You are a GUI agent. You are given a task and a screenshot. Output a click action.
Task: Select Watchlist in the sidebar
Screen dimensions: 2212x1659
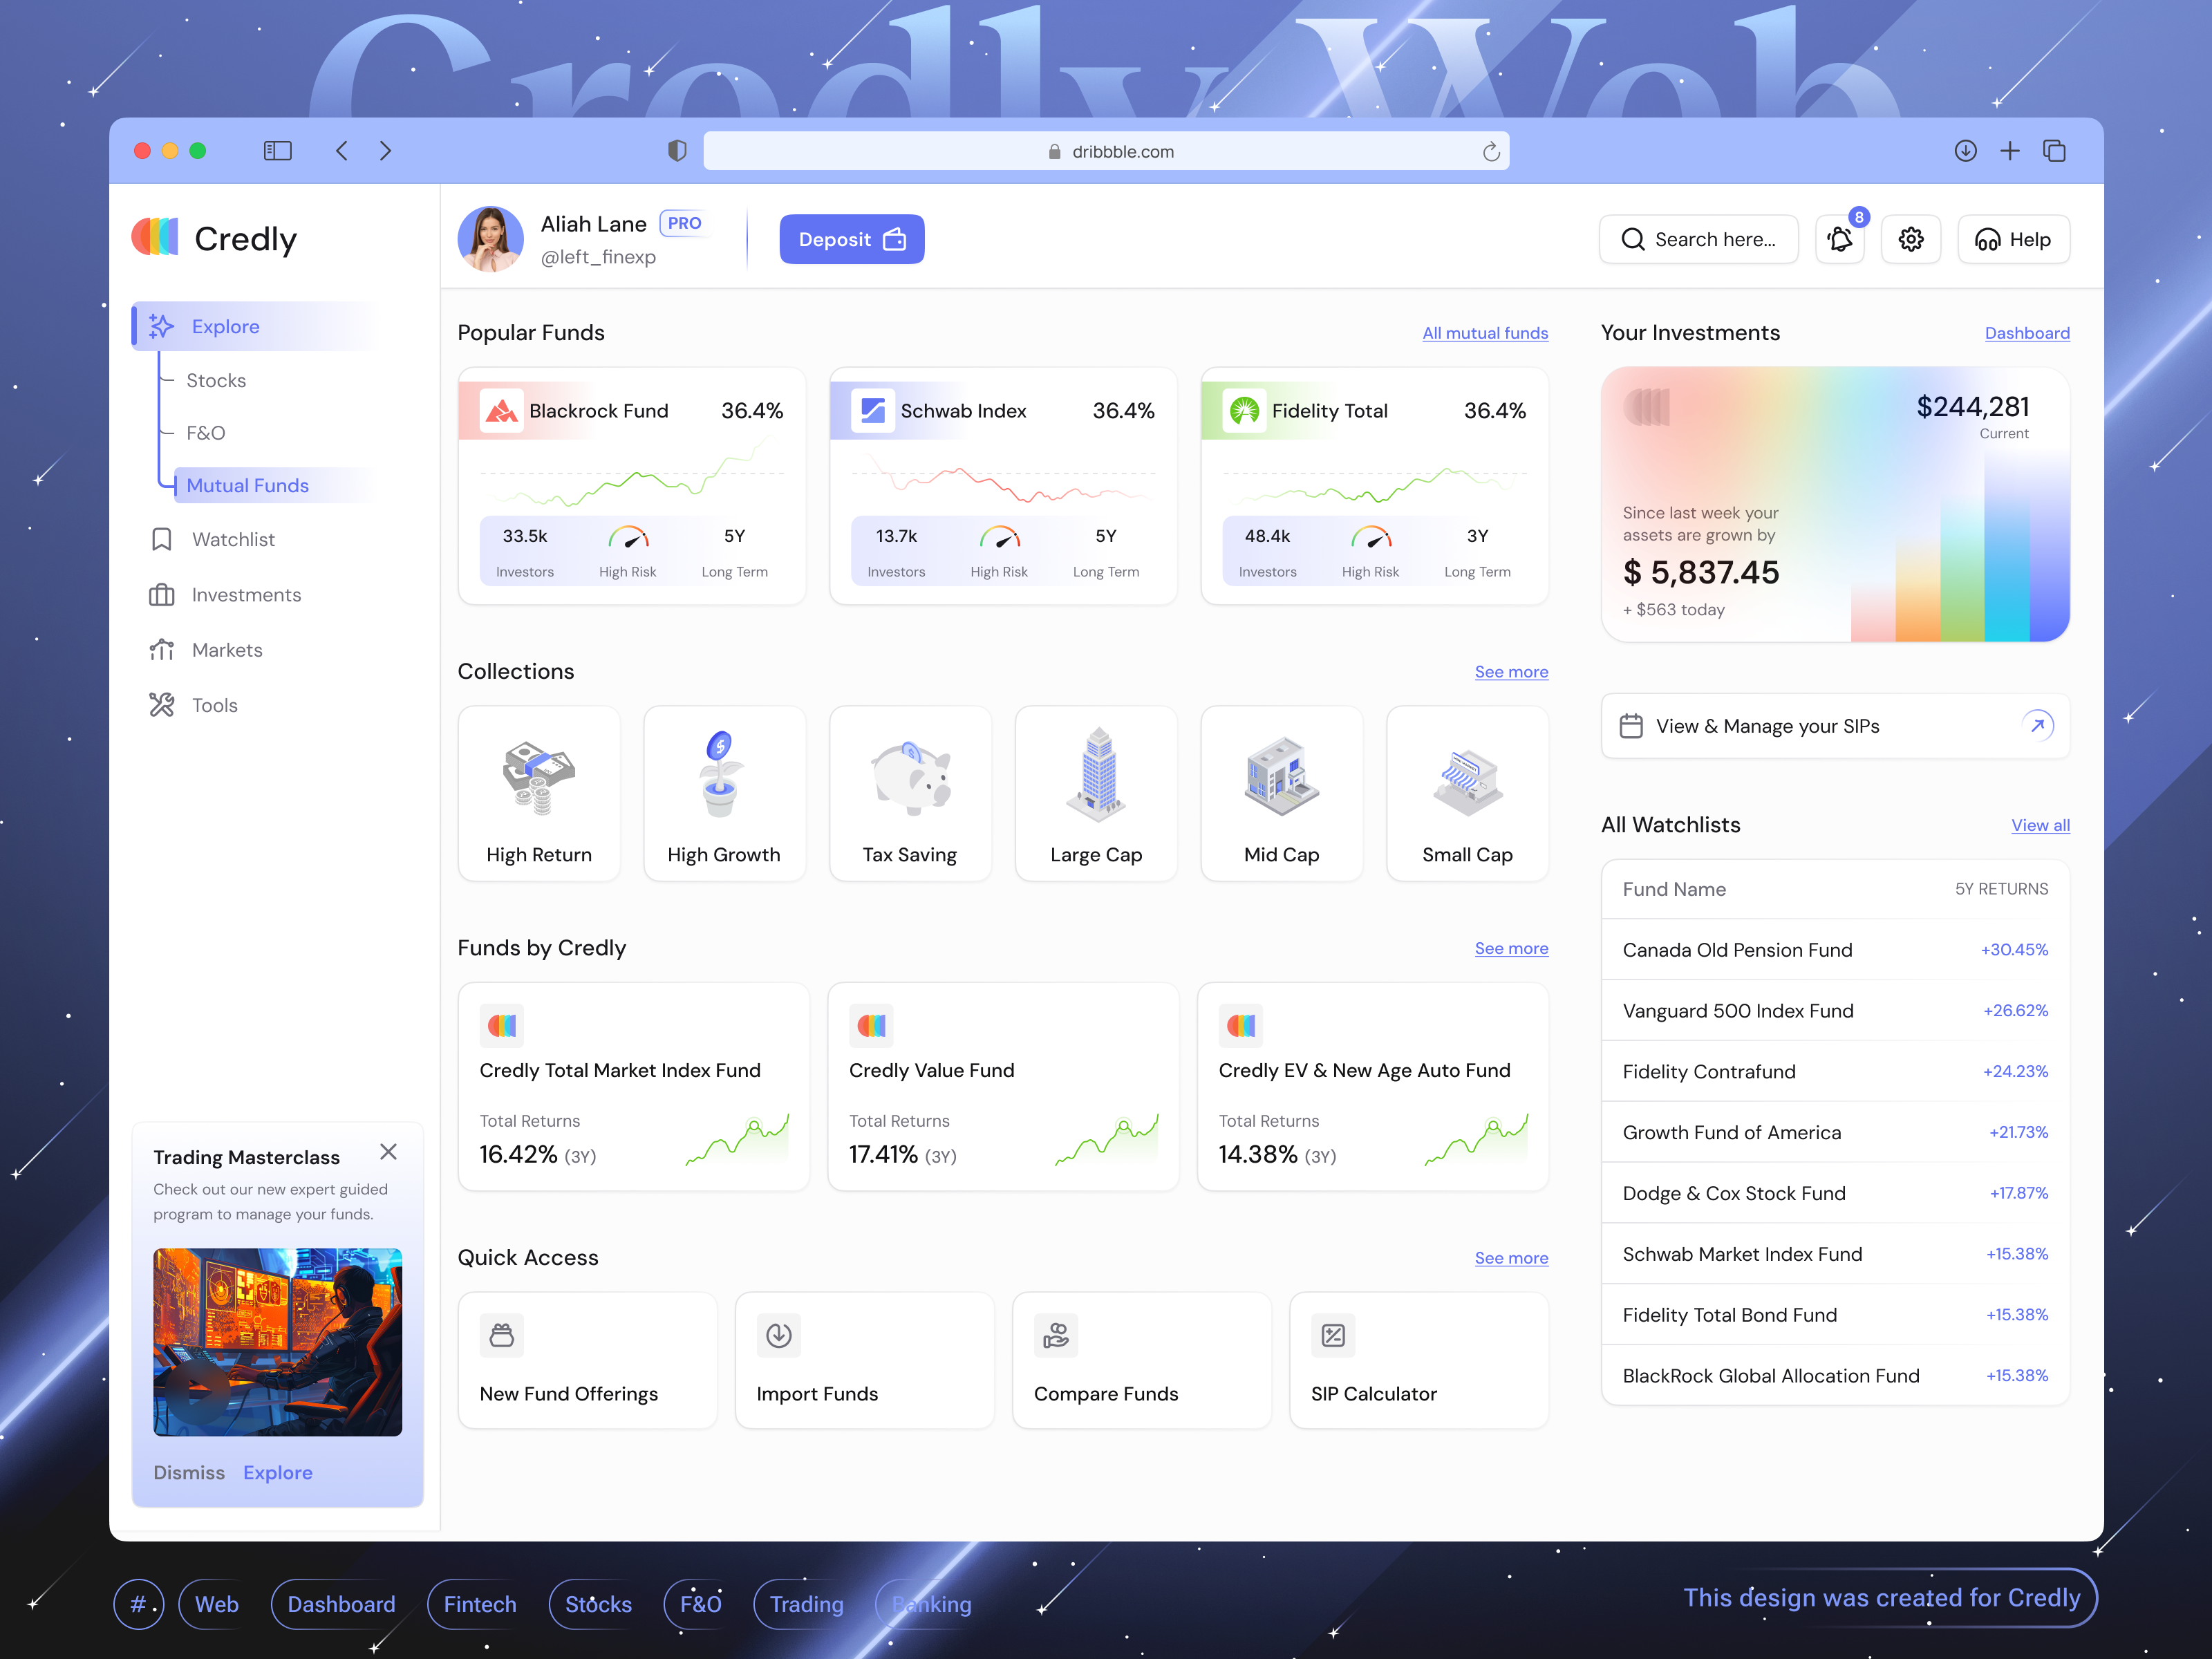coord(233,539)
